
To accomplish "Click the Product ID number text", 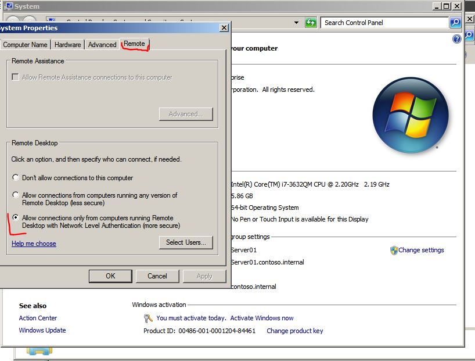I will click(x=217, y=331).
